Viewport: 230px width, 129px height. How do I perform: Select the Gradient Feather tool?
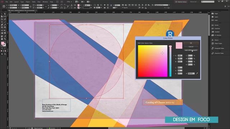[5, 33]
